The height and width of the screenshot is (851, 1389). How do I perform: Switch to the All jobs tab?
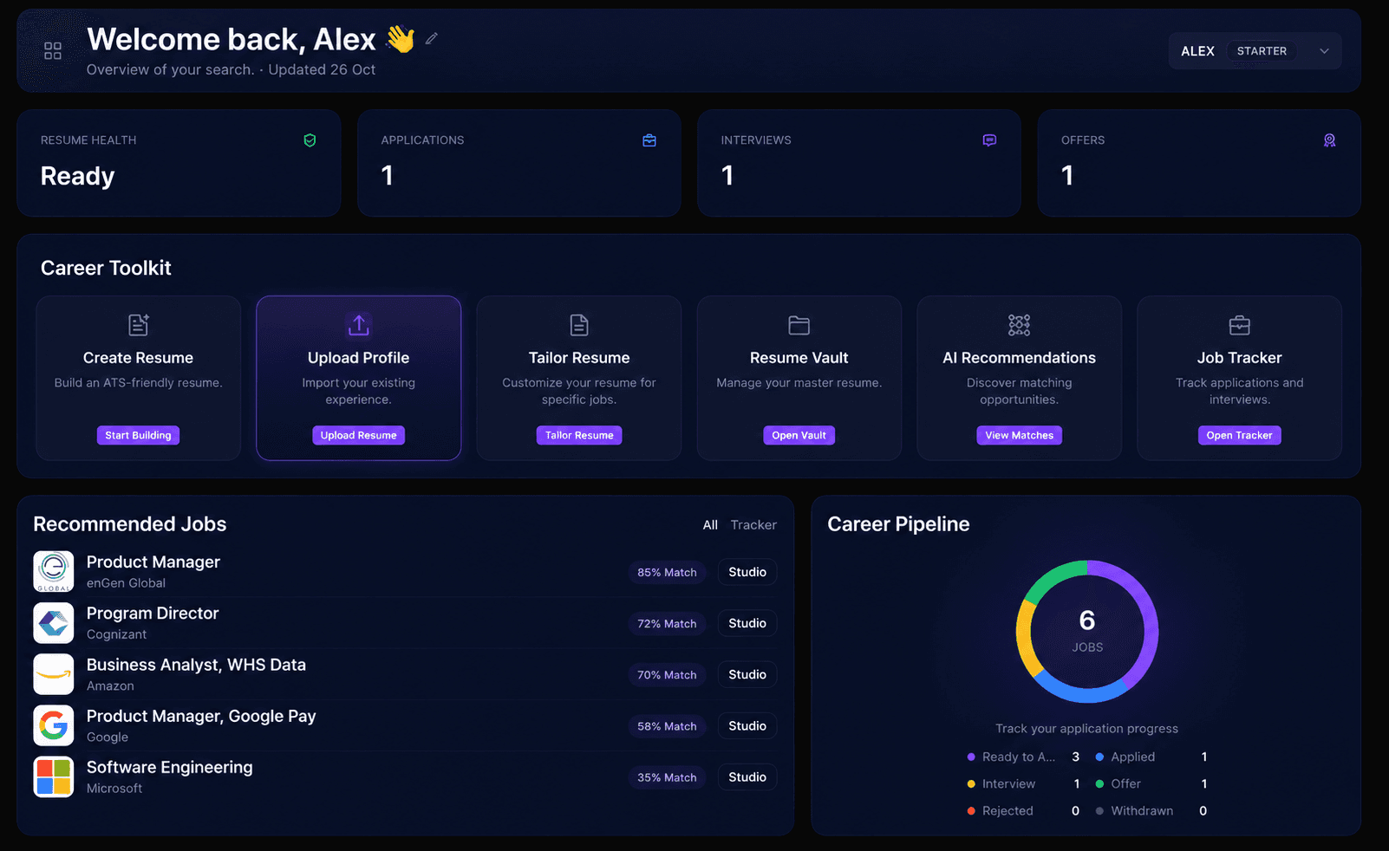point(710,525)
